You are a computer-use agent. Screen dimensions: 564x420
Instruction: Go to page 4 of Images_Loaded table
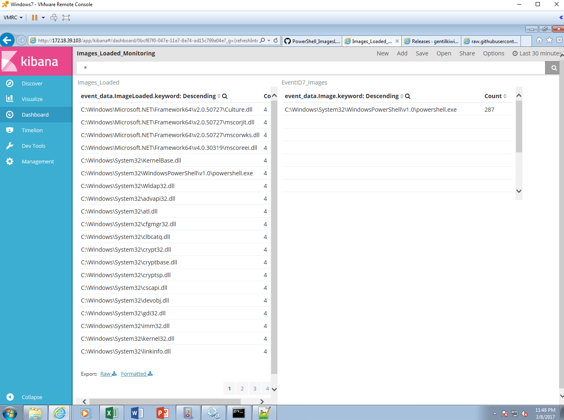267,388
